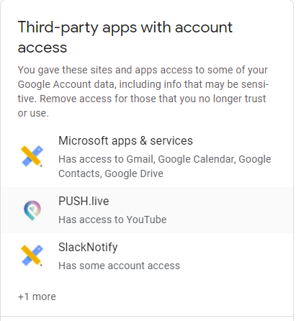Click the PUSH.live pin logo icon
This screenshot has height=321, width=296.
click(x=32, y=210)
